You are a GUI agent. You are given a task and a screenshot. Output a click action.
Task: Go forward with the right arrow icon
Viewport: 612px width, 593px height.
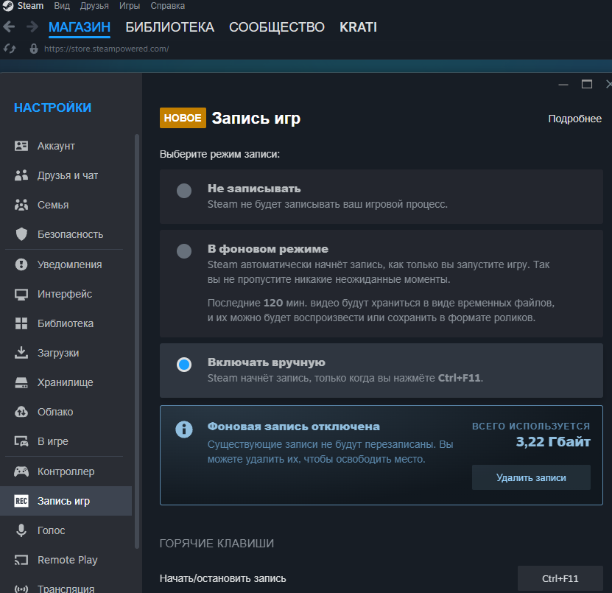point(32,27)
